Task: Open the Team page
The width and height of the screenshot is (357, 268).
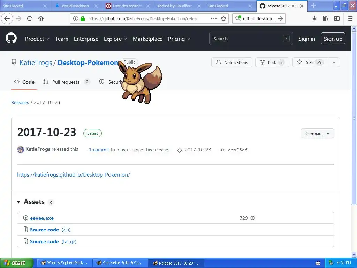Action: tap(61, 39)
